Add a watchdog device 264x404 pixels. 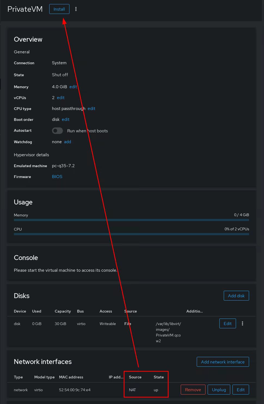click(67, 142)
